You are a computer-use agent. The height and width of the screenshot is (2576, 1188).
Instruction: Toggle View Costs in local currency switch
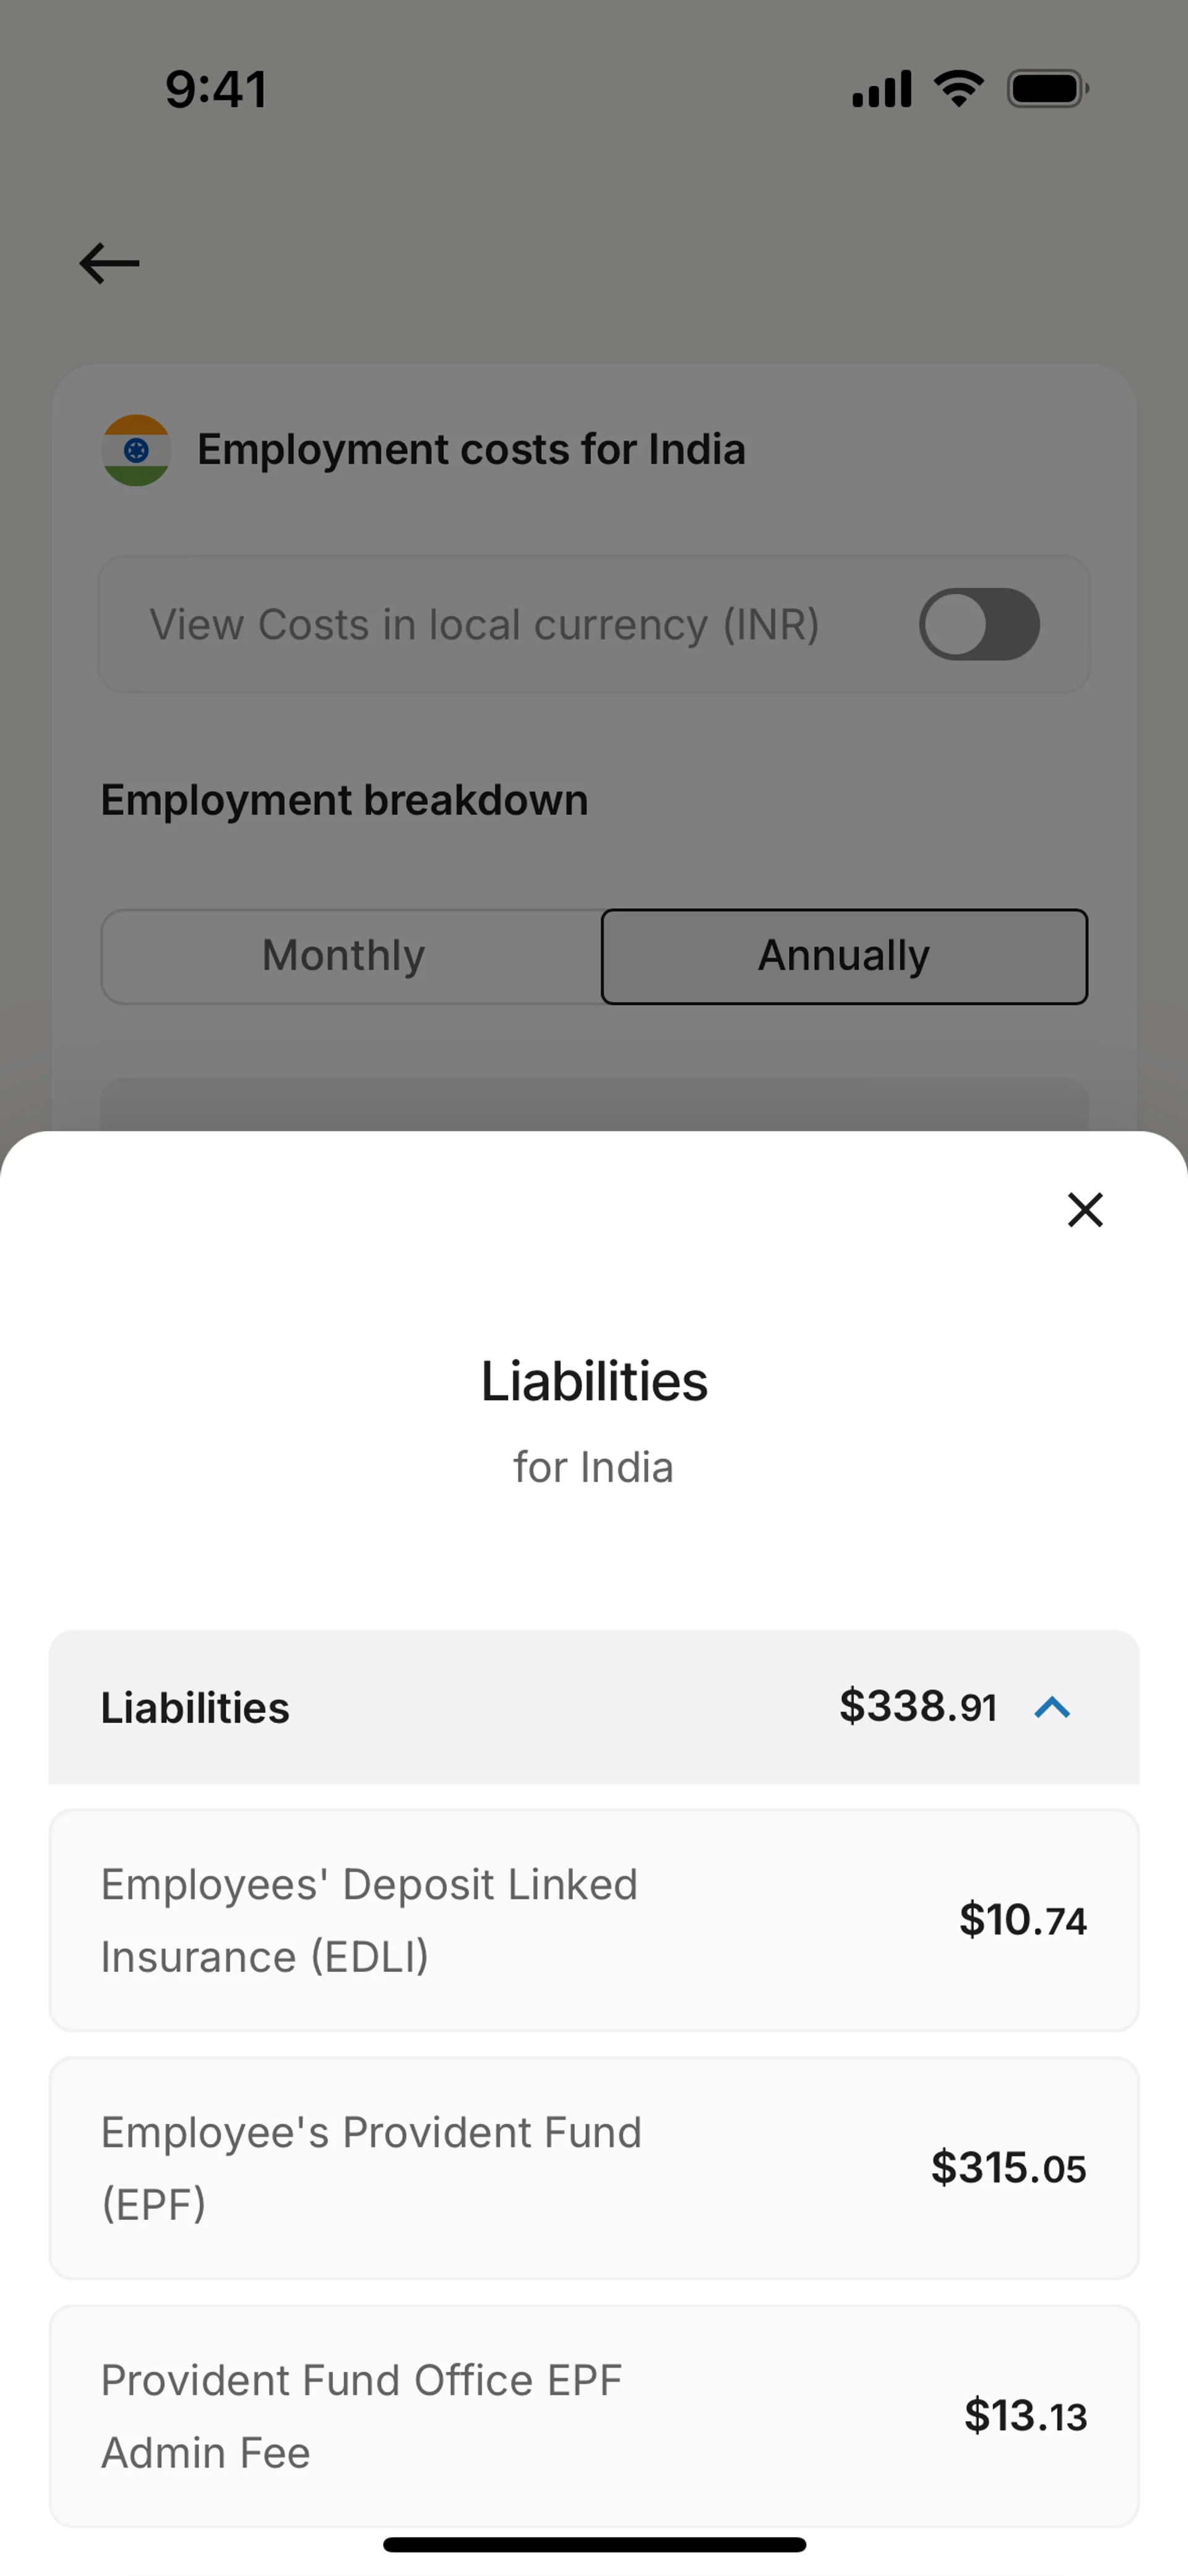click(x=979, y=624)
